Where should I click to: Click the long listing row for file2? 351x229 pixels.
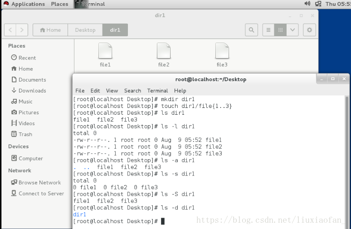click(147, 146)
